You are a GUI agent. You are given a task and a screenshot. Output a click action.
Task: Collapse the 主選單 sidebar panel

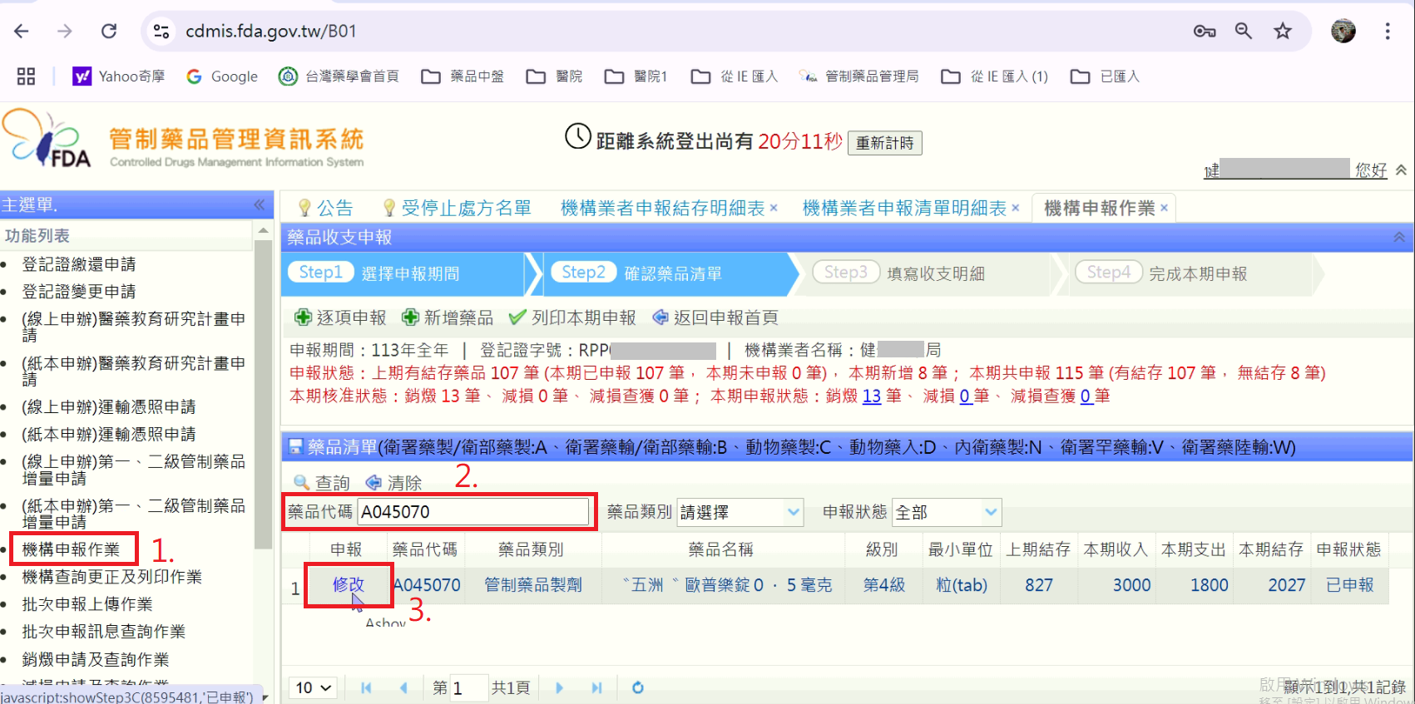(260, 204)
